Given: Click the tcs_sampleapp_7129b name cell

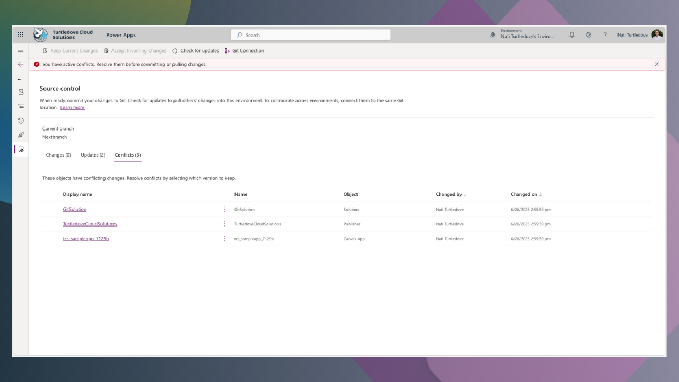Looking at the screenshot, I should [254, 239].
